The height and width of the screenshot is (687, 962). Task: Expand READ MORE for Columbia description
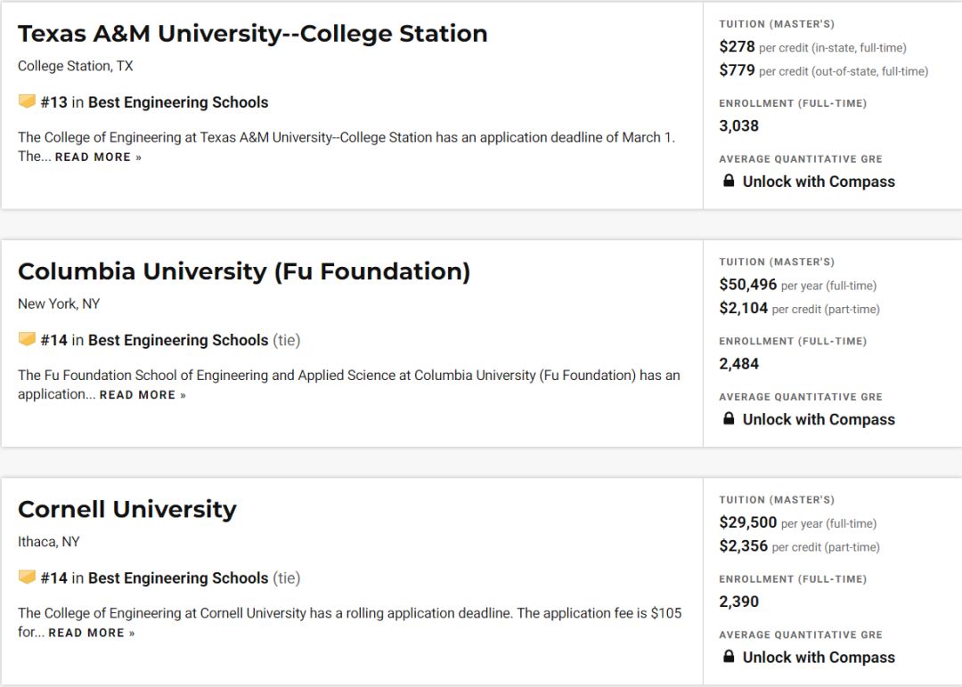coord(143,395)
